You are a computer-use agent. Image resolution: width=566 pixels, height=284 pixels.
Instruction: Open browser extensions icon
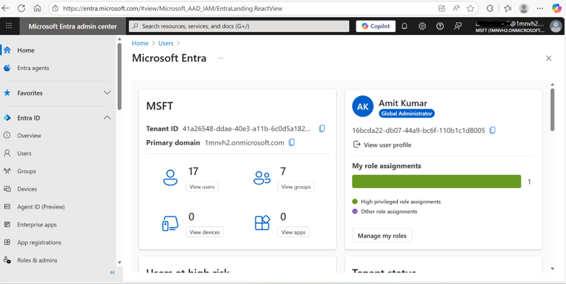[490, 8]
